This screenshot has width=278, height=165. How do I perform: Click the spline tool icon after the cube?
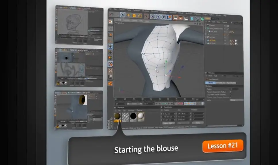197,19
